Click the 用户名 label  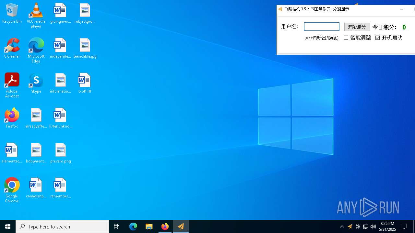[290, 27]
